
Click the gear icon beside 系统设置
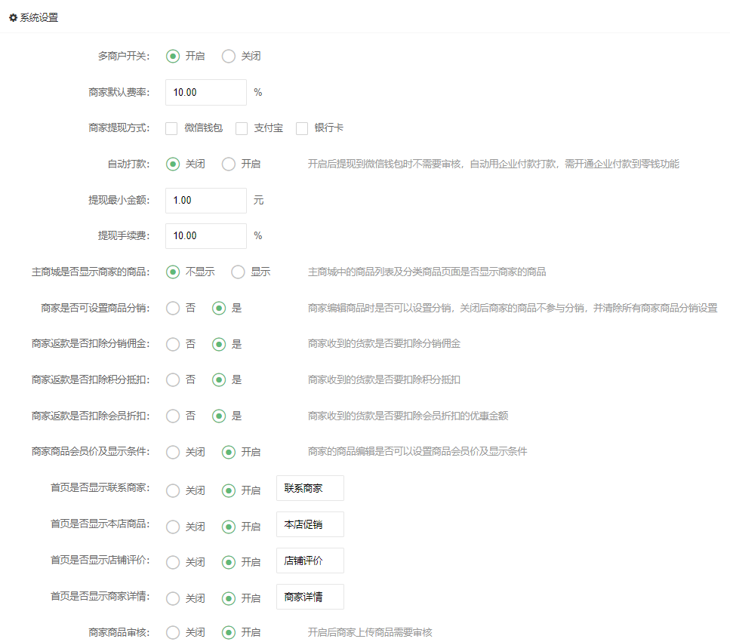point(13,17)
